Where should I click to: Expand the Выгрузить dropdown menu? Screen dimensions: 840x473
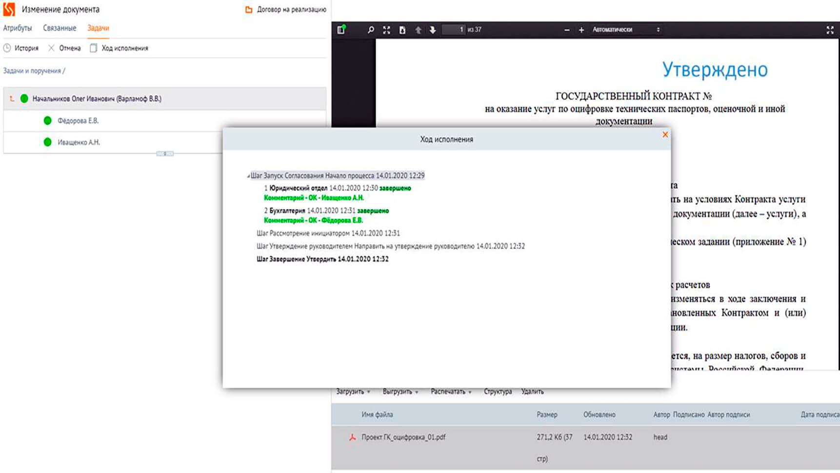[x=400, y=391]
